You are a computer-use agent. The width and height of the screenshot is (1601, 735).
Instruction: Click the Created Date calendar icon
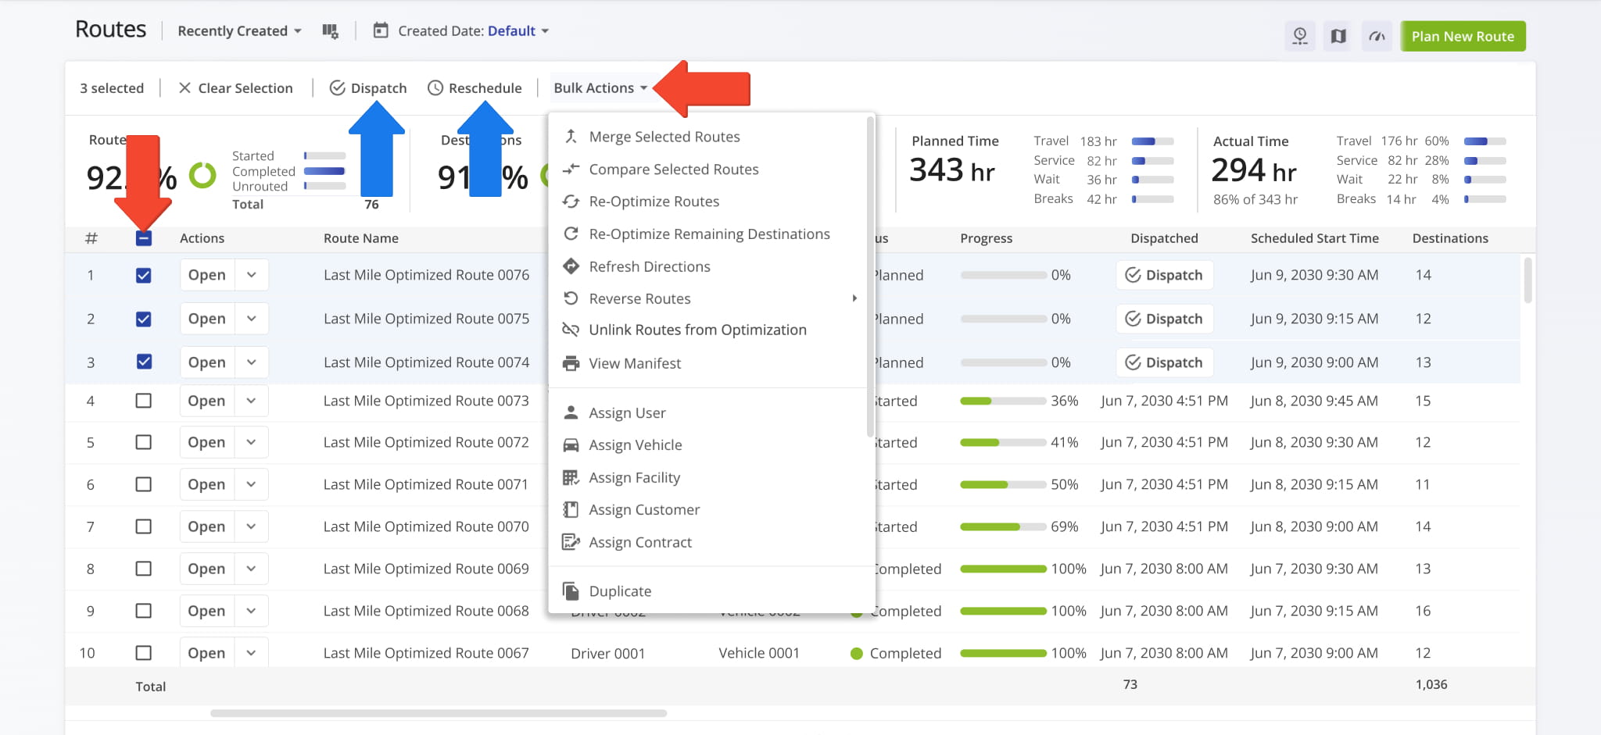tap(381, 30)
